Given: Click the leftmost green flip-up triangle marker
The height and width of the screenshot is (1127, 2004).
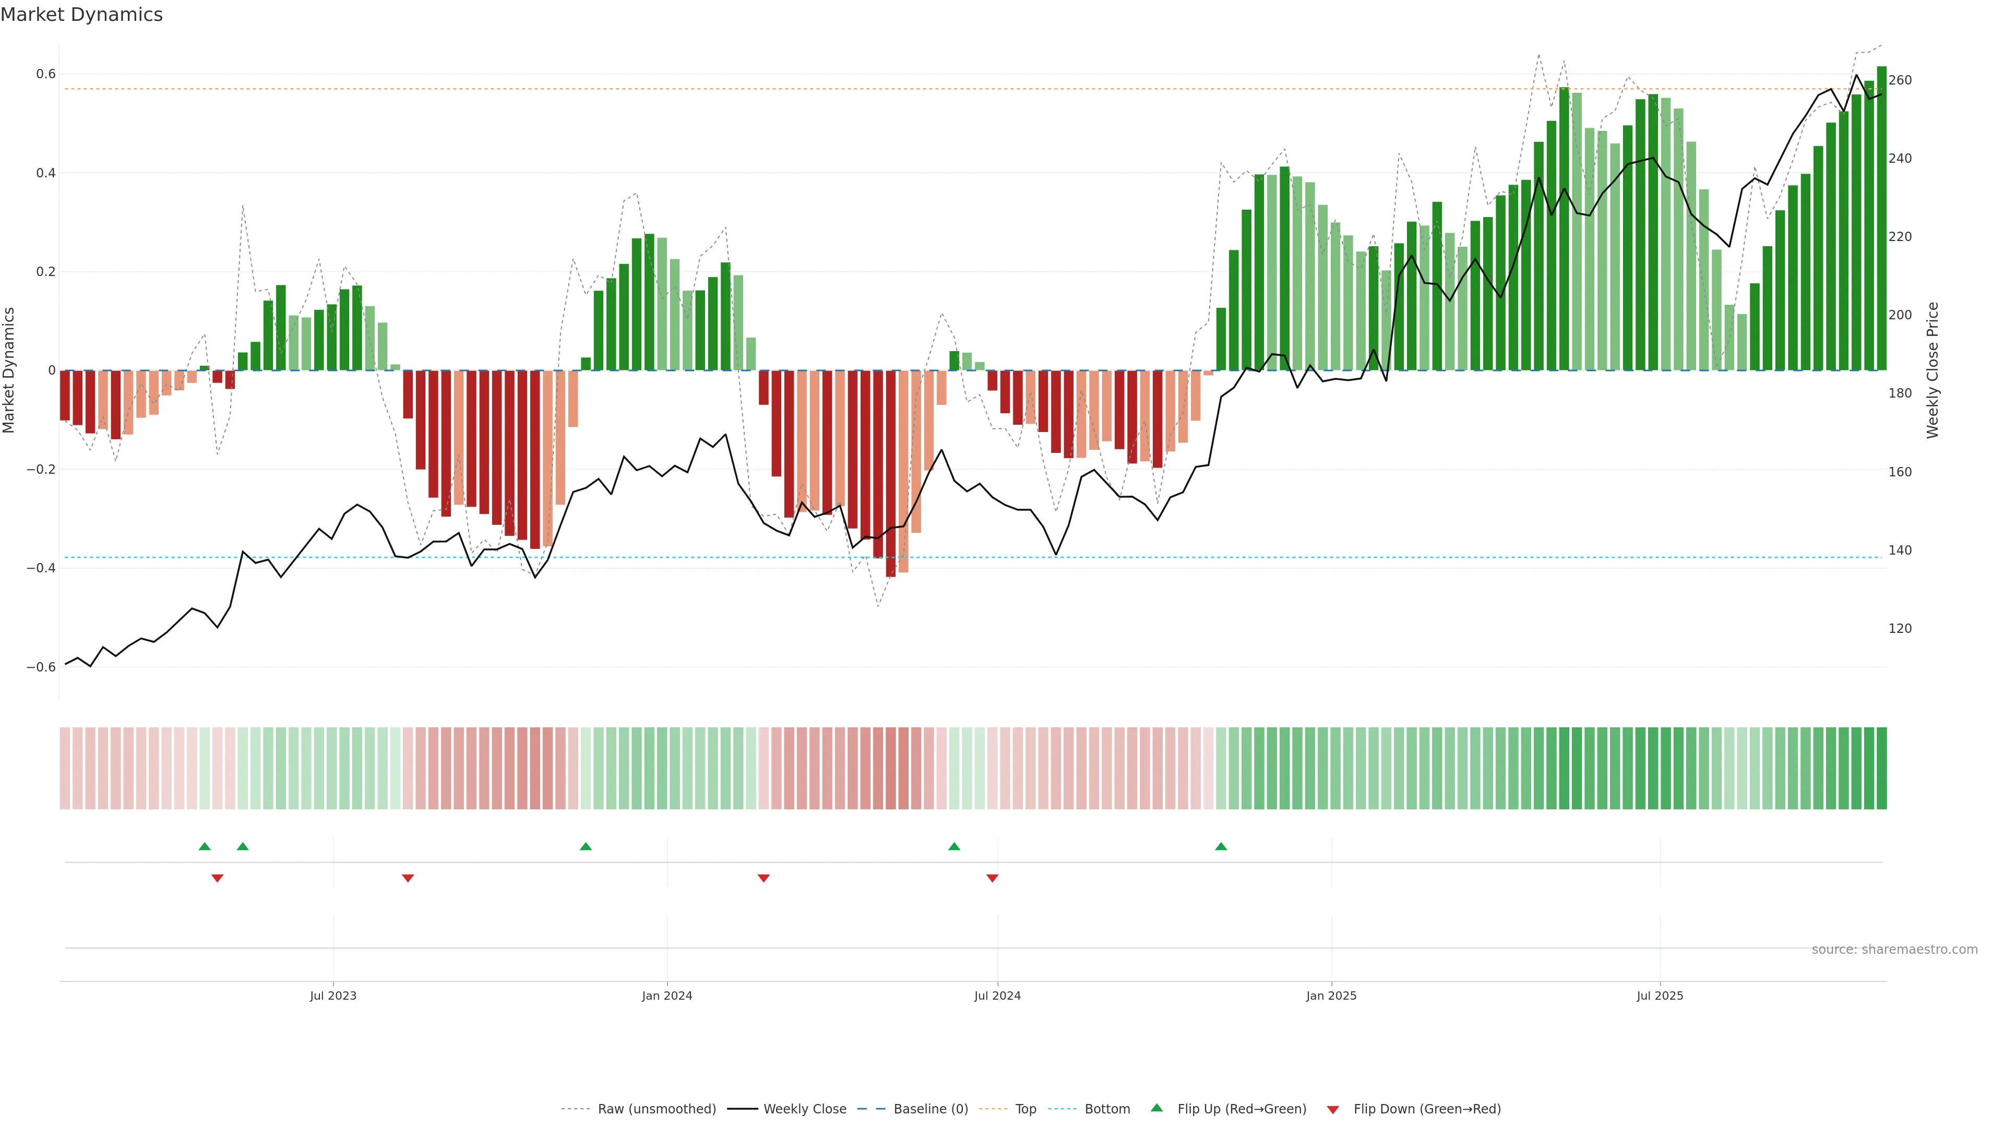Looking at the screenshot, I should [x=205, y=846].
